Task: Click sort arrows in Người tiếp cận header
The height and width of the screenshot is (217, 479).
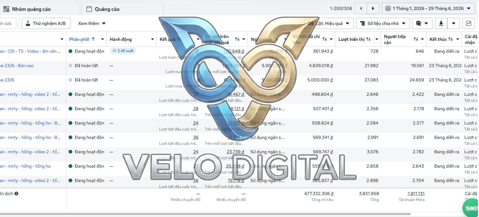Action: click(x=416, y=39)
